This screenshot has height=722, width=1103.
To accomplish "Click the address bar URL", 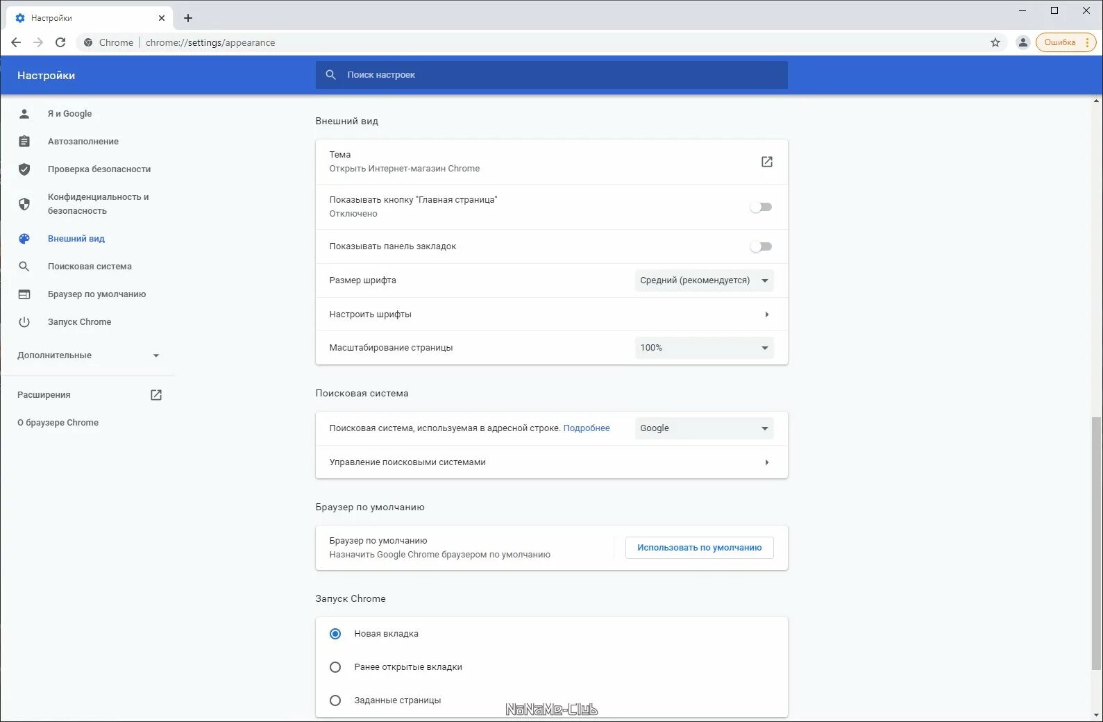I will (210, 42).
